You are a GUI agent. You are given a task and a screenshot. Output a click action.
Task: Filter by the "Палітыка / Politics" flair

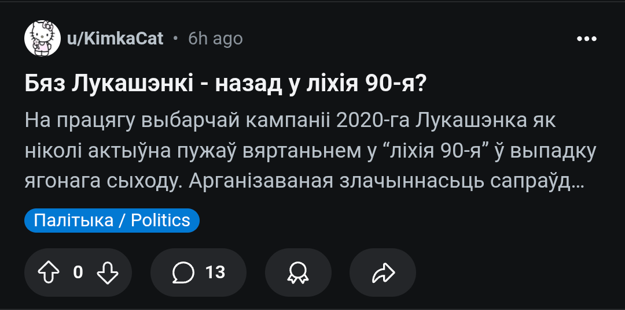click(x=112, y=221)
